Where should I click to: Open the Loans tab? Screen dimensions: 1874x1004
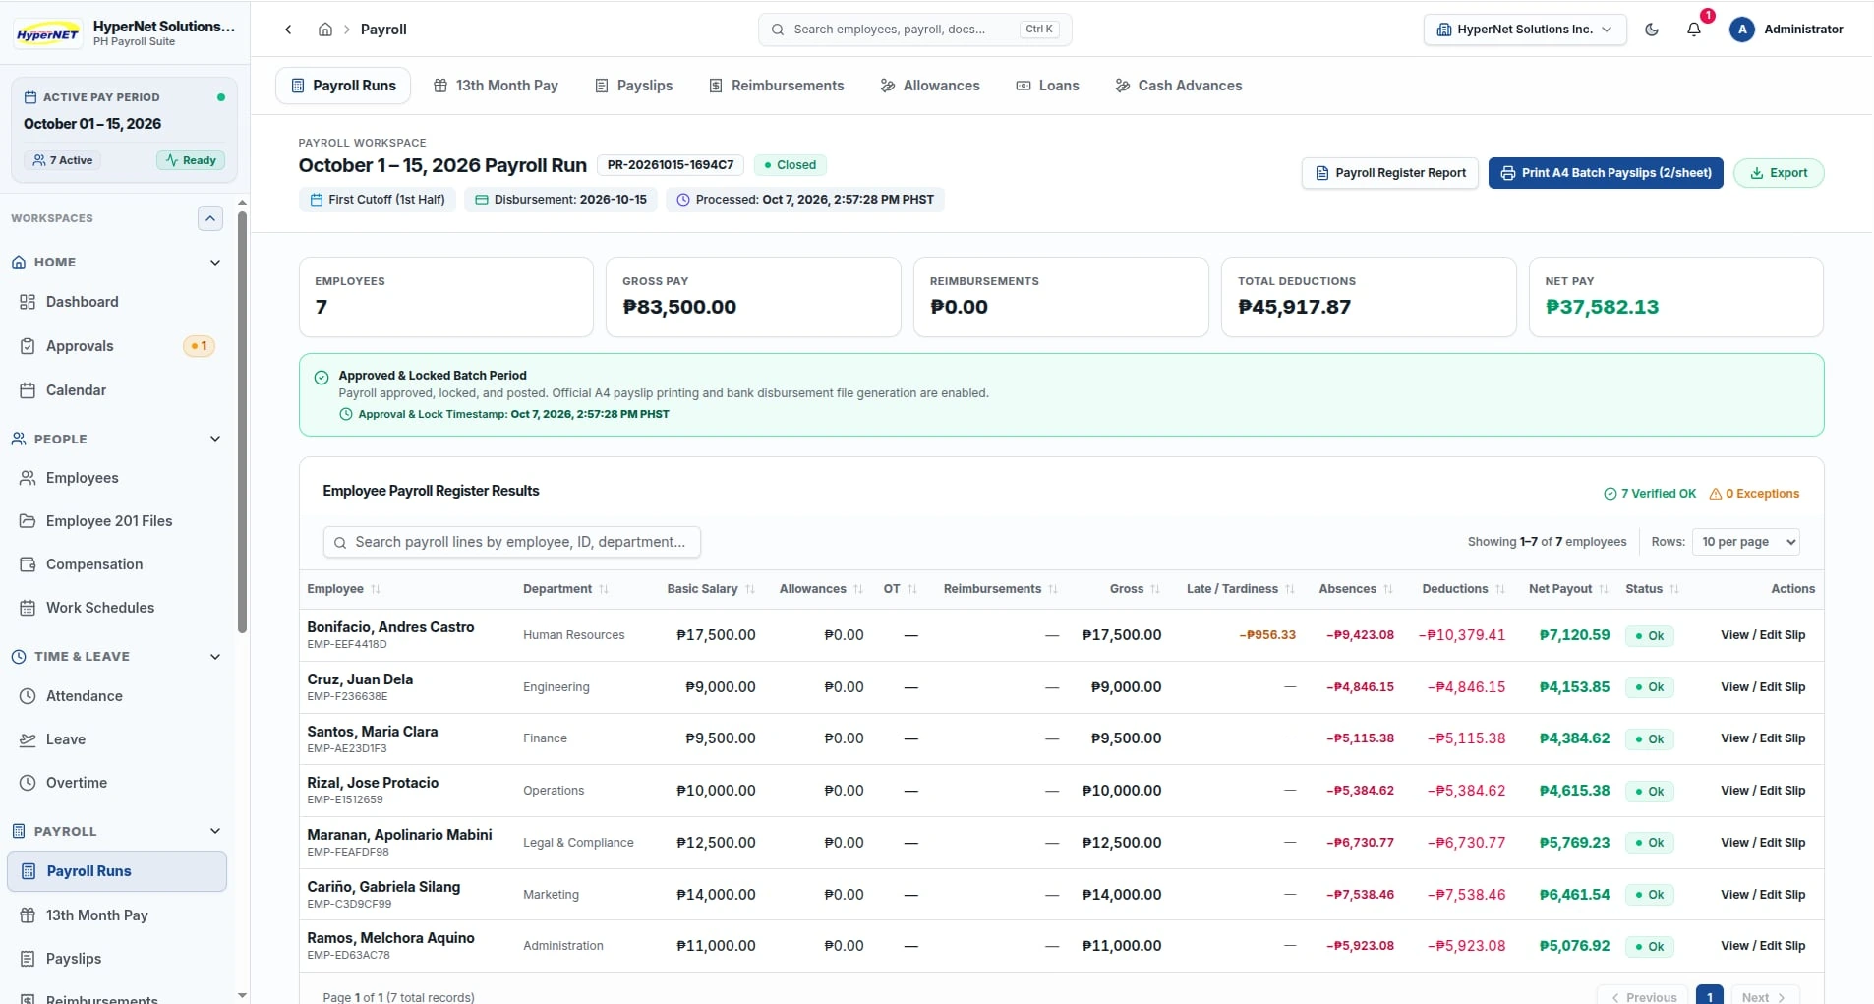coord(1047,86)
